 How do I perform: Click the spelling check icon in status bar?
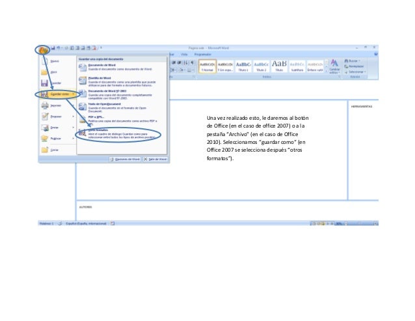pos(60,223)
